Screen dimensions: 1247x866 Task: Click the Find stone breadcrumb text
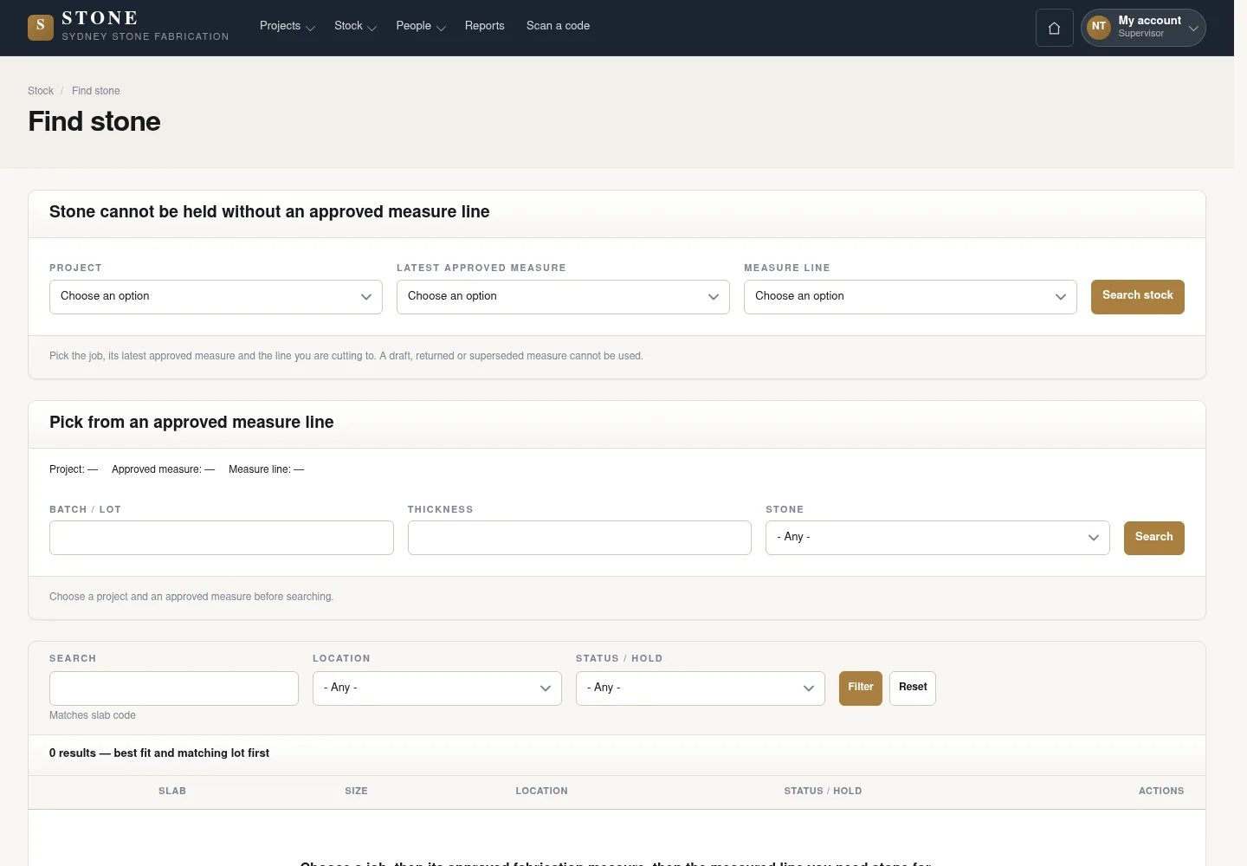coord(96,91)
